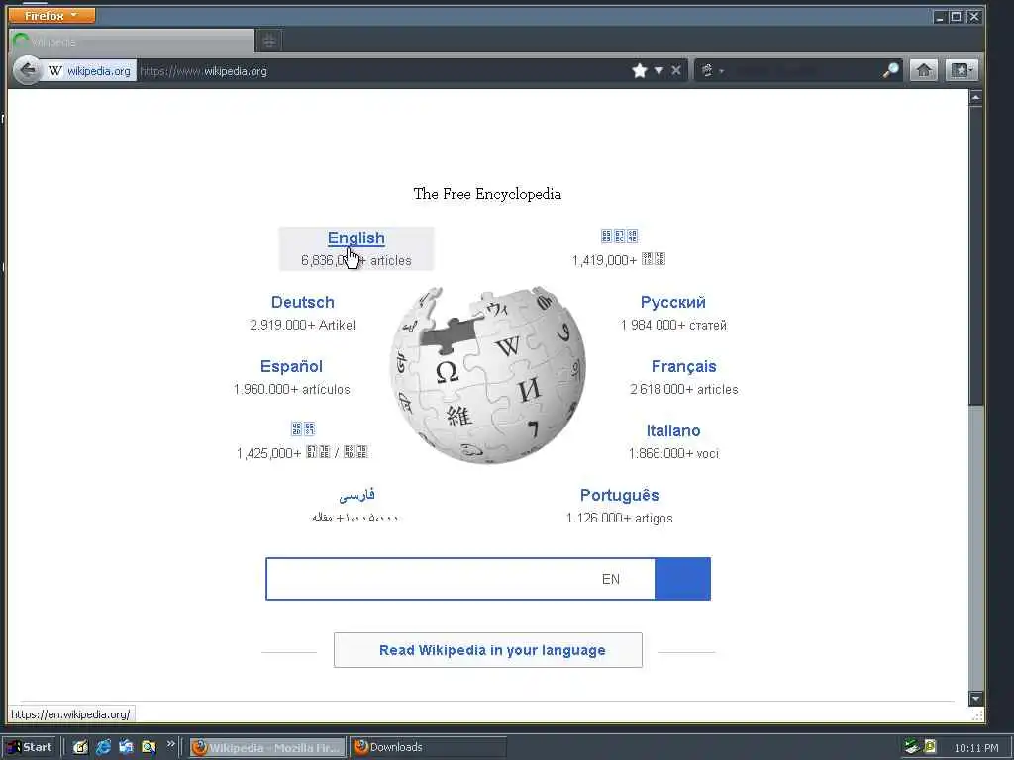Click '1.868.000+ voci' text

click(x=673, y=453)
